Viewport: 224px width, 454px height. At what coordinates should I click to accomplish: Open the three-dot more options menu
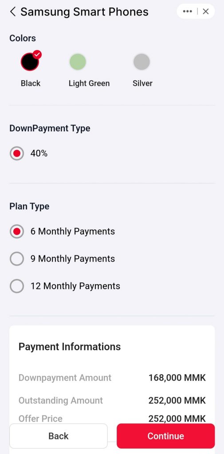pos(188,12)
